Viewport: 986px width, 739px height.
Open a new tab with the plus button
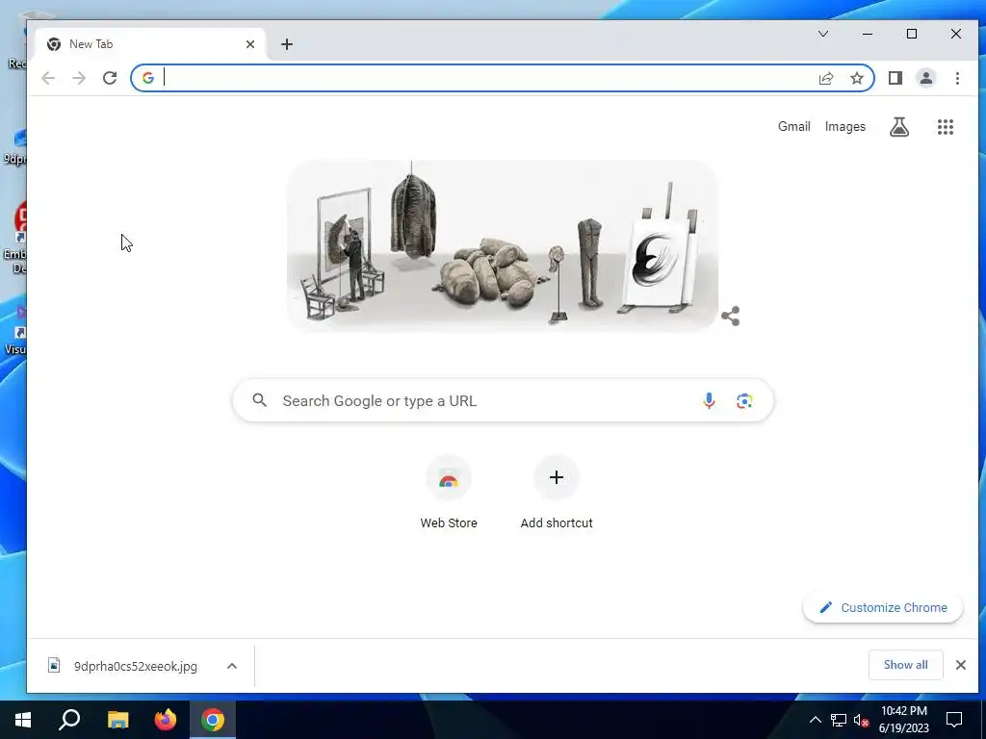tap(287, 44)
